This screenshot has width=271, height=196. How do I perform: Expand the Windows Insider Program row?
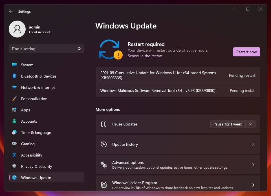tap(253, 185)
